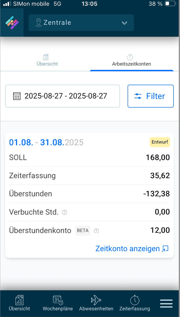Open the hamburger menu
Image resolution: width=180 pixels, height=317 pixels.
pyautogui.click(x=166, y=304)
